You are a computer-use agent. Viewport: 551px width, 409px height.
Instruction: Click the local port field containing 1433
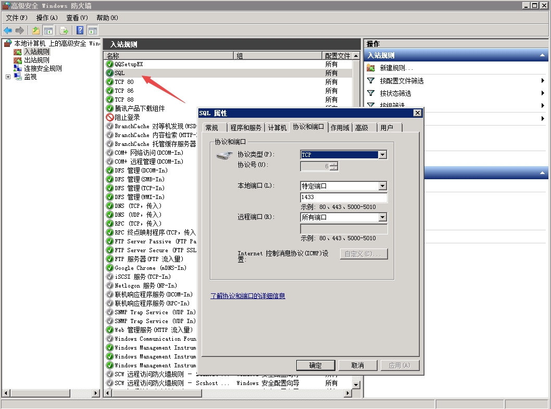click(344, 197)
